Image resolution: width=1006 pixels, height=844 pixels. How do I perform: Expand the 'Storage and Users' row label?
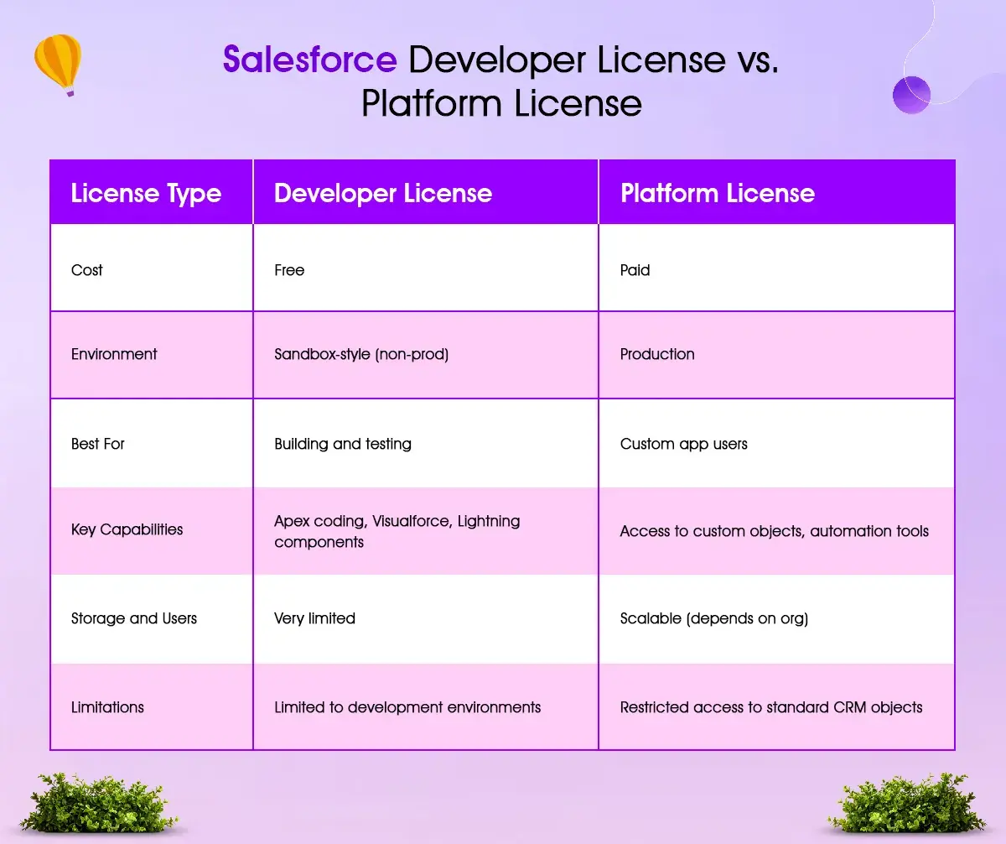coord(133,618)
